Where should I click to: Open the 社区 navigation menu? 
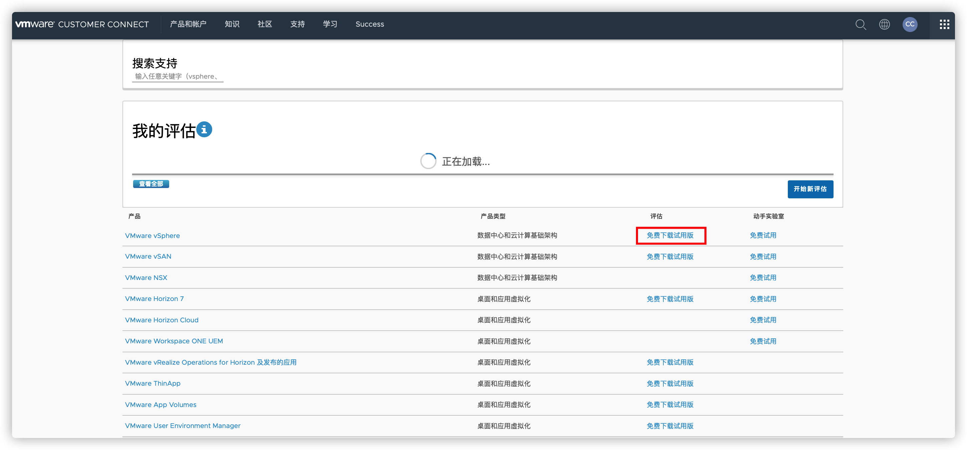click(265, 24)
